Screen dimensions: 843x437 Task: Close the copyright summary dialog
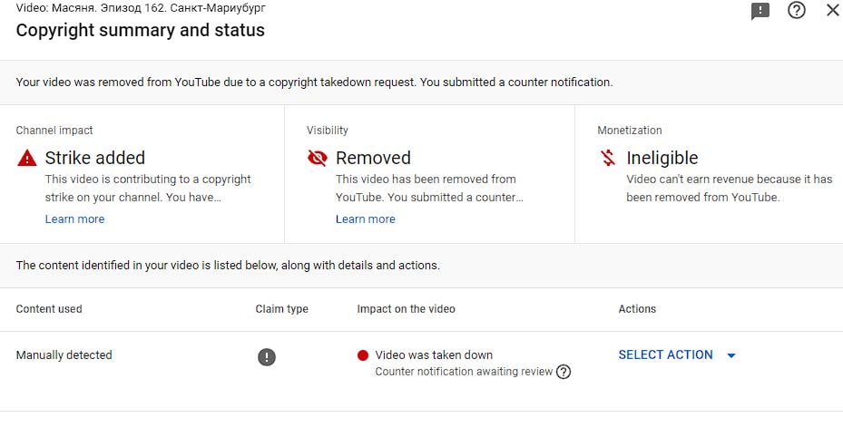[832, 11]
